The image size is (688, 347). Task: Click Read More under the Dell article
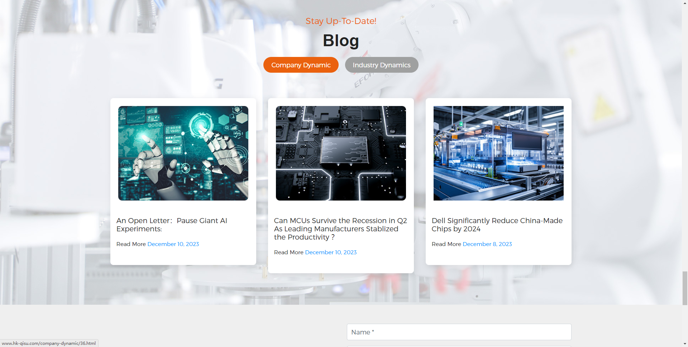tap(446, 244)
